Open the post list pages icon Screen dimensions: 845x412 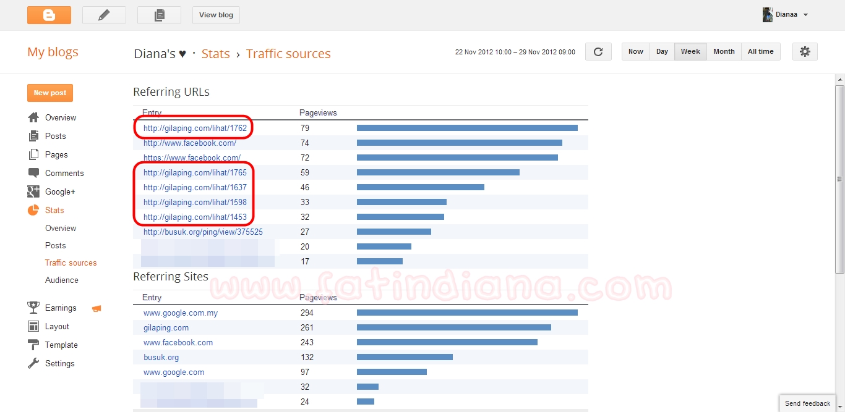point(159,15)
